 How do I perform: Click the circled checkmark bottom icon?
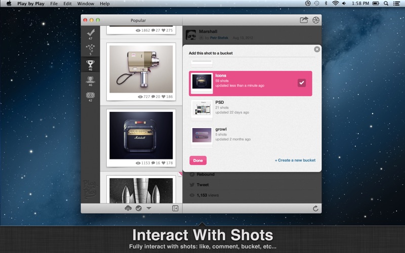pos(138,208)
